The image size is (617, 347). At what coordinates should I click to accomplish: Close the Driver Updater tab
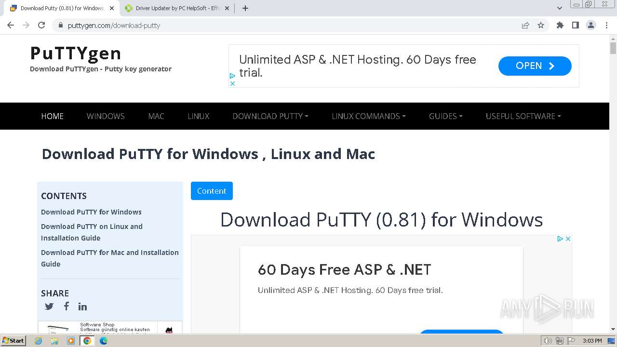227,8
